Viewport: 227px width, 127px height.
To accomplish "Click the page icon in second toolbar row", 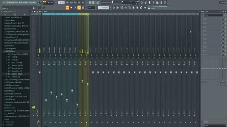I will 133,8.
